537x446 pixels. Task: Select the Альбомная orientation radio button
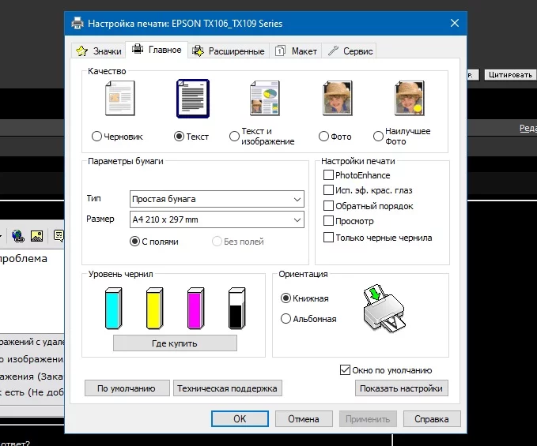point(286,319)
